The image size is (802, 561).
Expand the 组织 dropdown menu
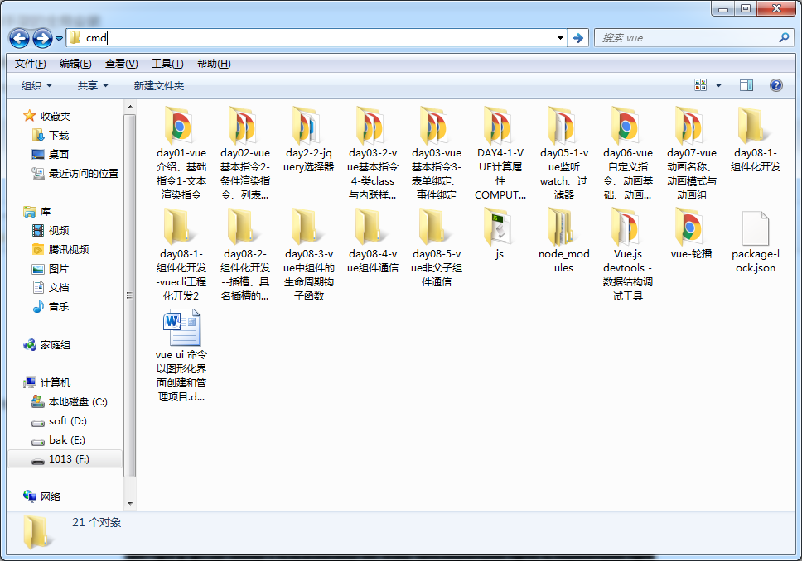(x=36, y=86)
